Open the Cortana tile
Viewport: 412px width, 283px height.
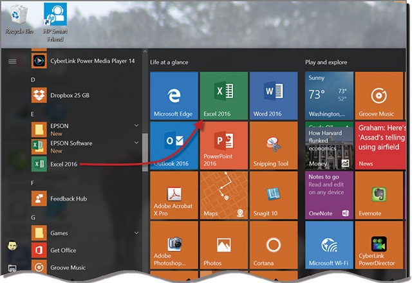pos(273,244)
